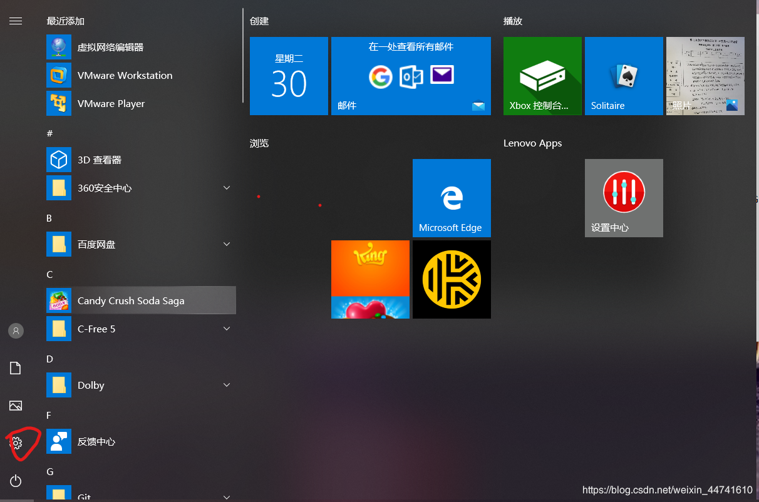Jump to letter C section header
The height and width of the screenshot is (502, 759).
49,274
